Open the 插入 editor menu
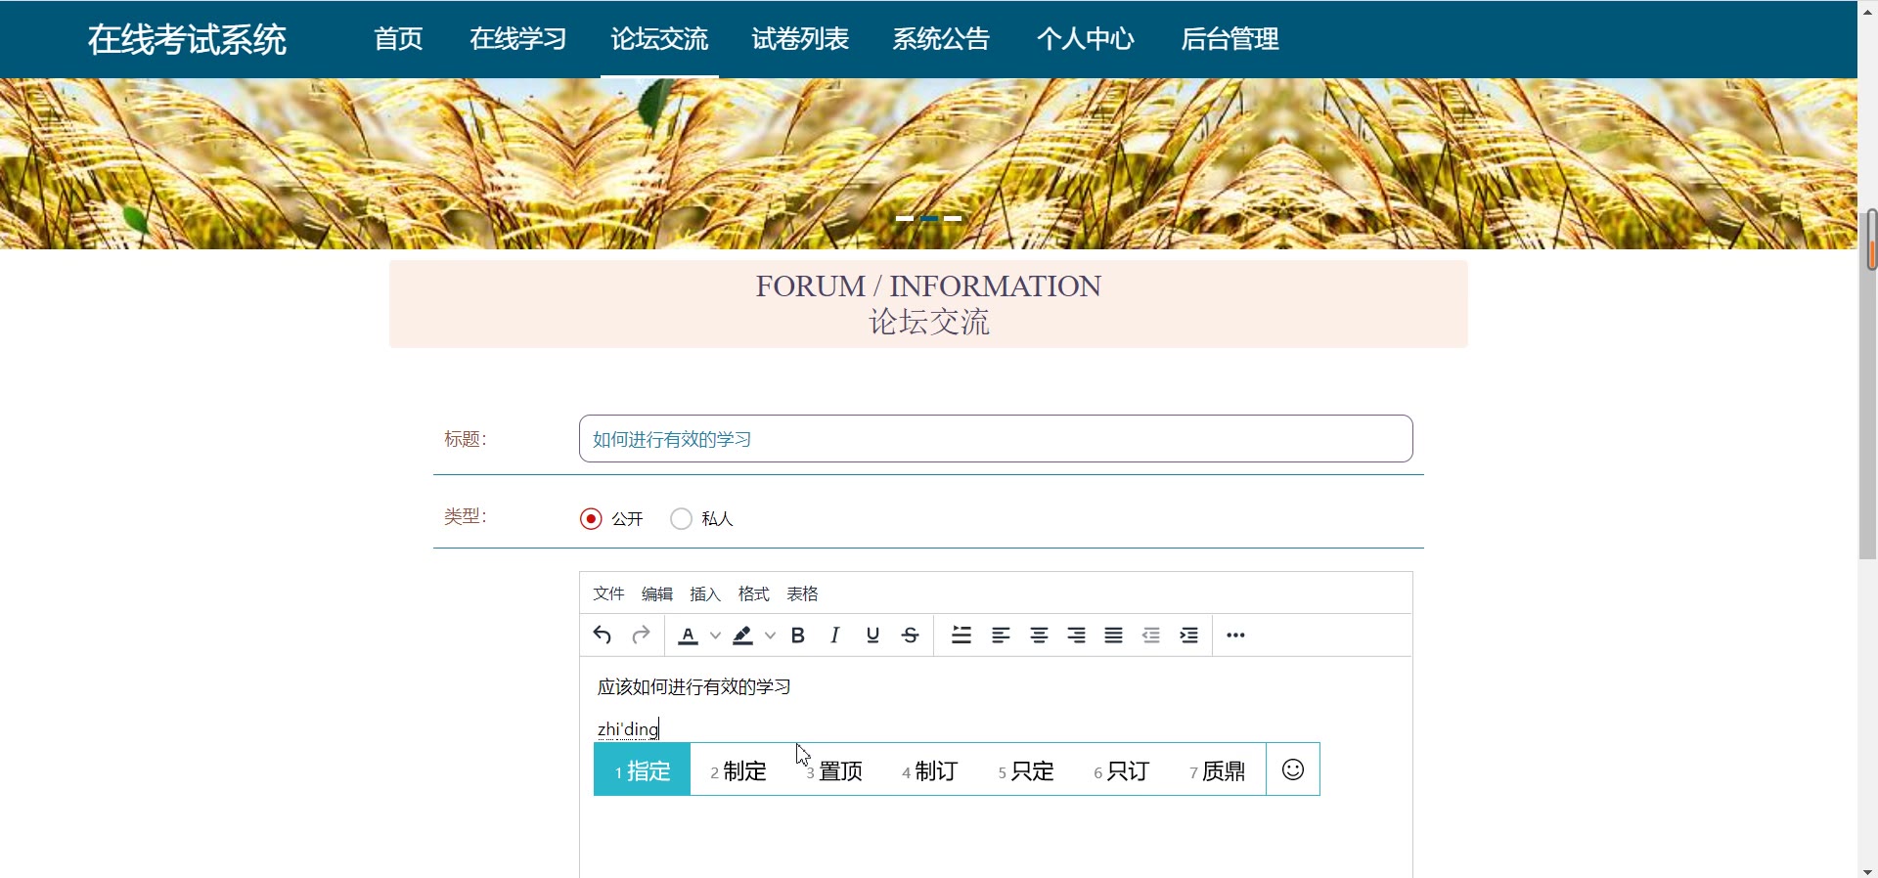This screenshot has height=878, width=1878. click(x=705, y=593)
